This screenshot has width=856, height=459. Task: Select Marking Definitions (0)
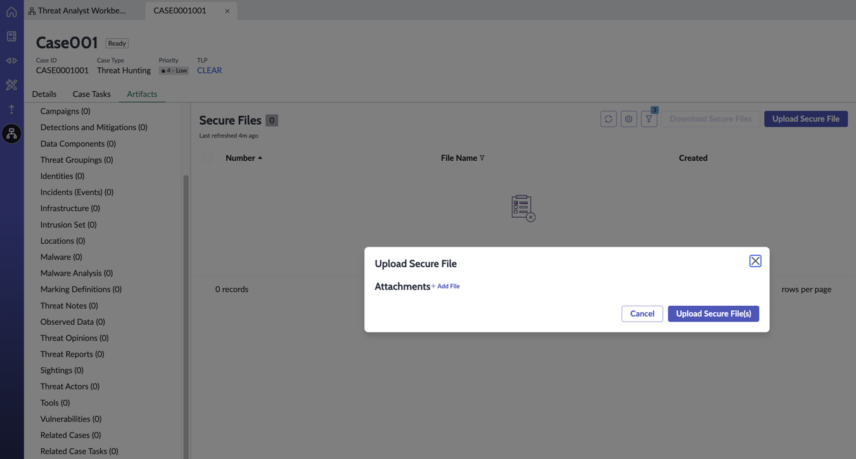click(x=81, y=289)
